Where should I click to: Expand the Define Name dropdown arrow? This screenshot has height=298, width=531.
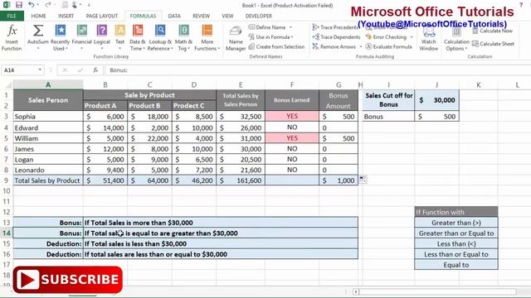coord(291,27)
